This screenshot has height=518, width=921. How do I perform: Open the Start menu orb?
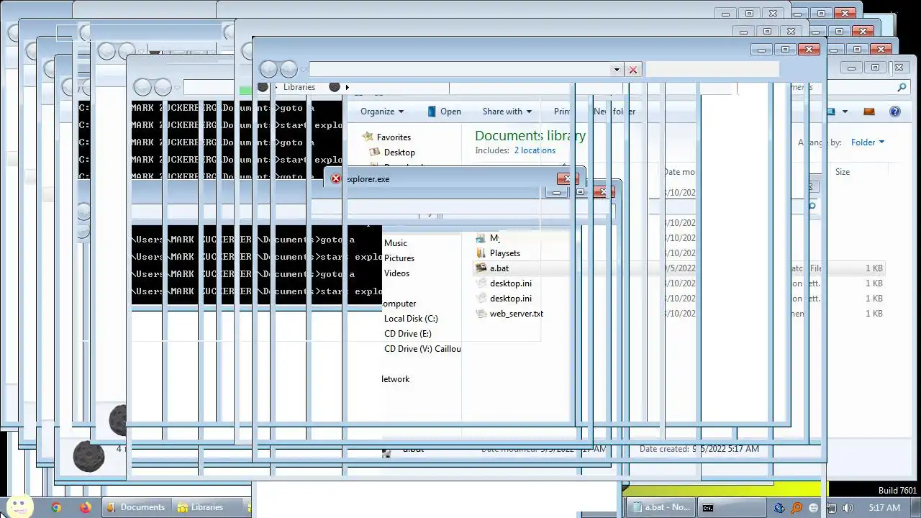coord(19,506)
